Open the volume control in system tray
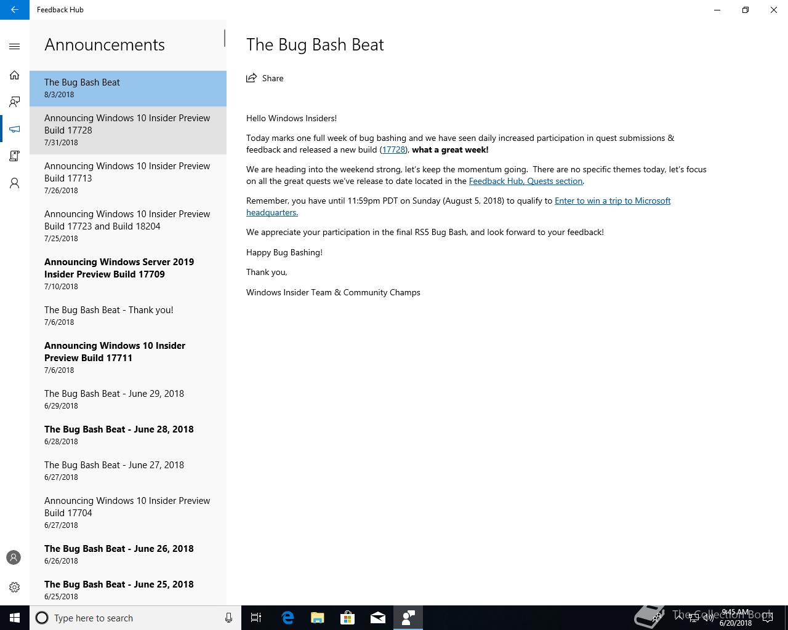The height and width of the screenshot is (630, 788). [708, 618]
